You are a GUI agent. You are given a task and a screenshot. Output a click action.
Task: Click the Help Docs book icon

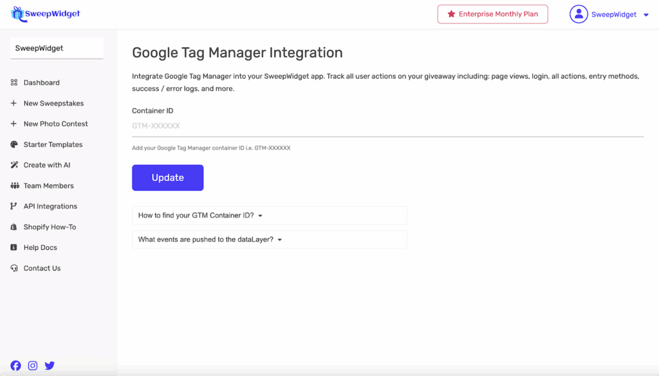[14, 247]
